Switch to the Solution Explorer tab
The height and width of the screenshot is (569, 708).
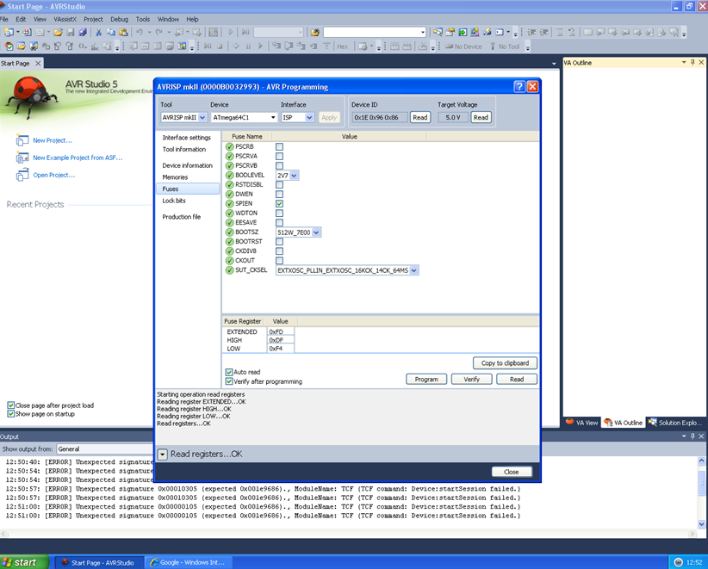pyautogui.click(x=674, y=423)
